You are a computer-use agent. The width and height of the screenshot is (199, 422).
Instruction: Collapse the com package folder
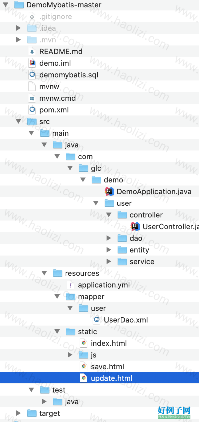pyautogui.click(x=57, y=157)
